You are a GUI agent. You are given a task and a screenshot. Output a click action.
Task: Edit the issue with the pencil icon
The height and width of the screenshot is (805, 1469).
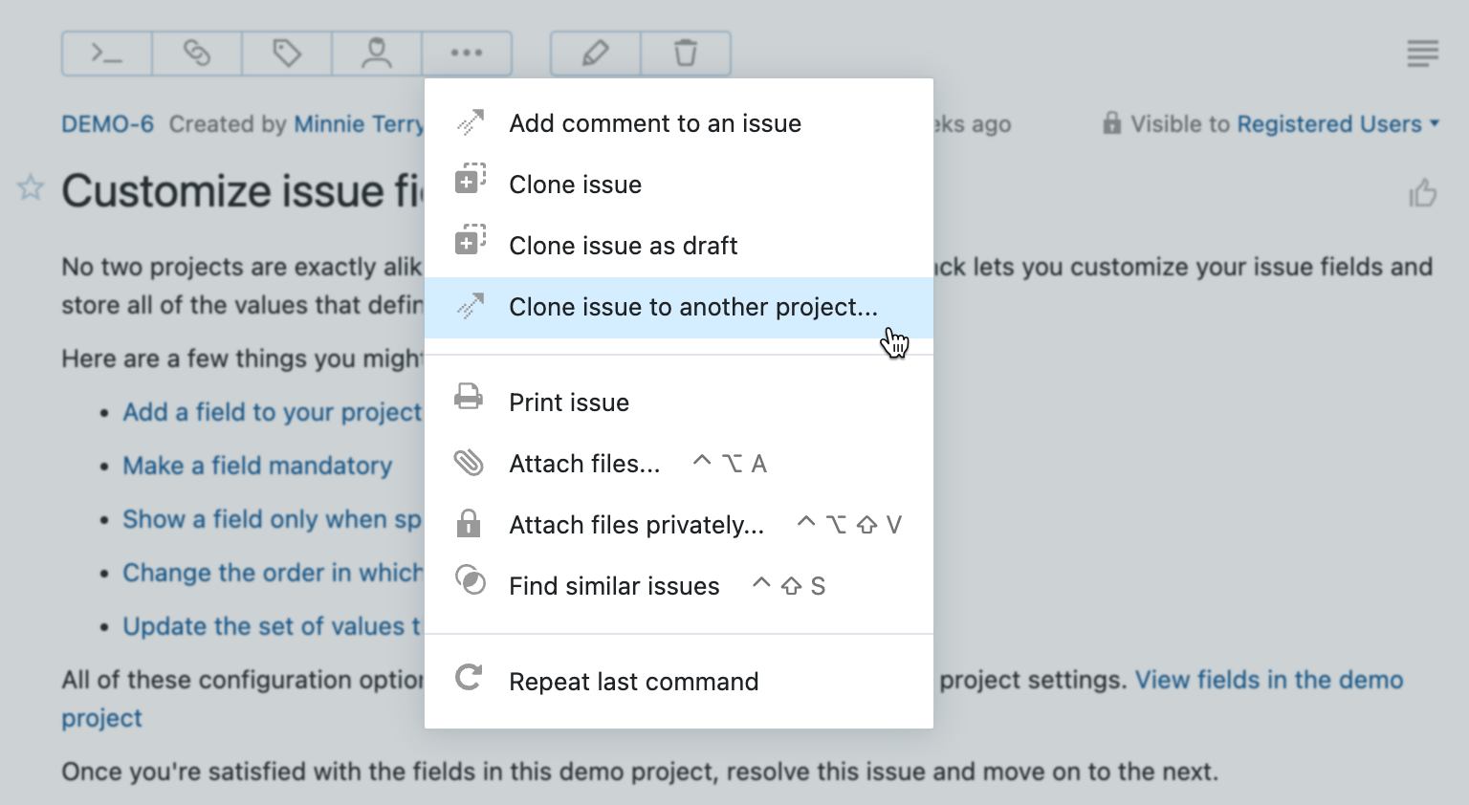click(594, 54)
